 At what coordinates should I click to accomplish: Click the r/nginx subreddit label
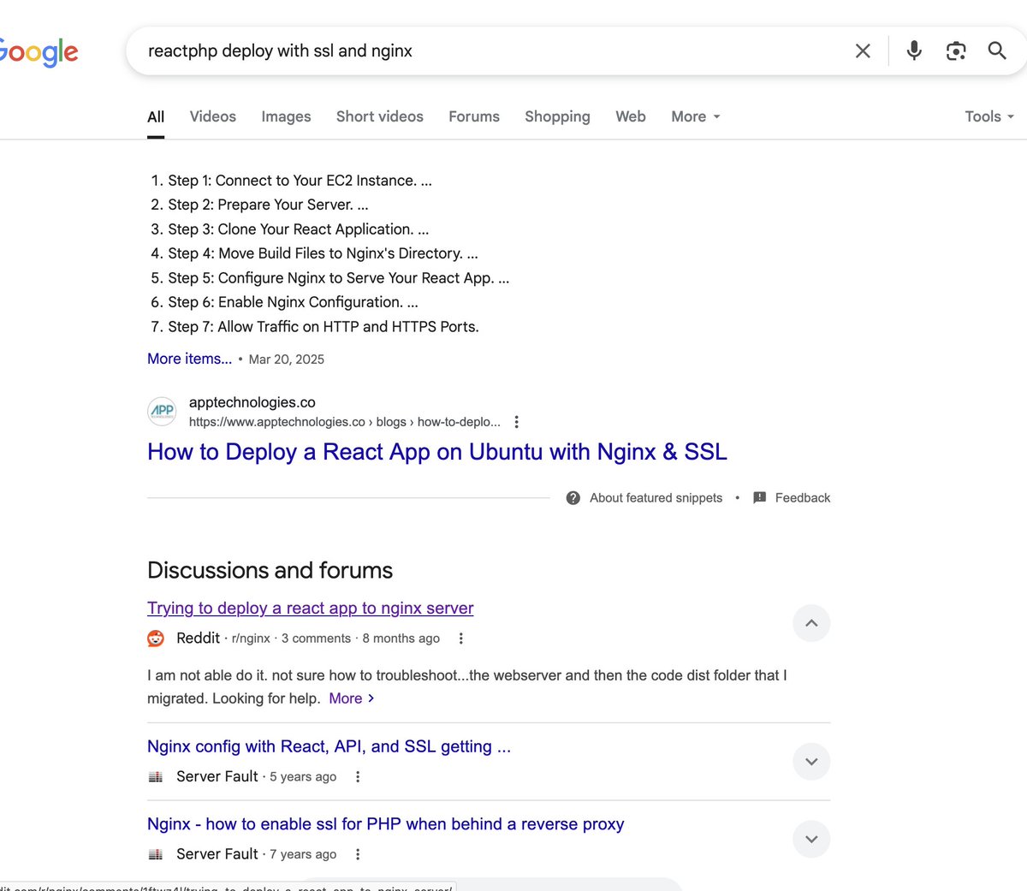(251, 639)
